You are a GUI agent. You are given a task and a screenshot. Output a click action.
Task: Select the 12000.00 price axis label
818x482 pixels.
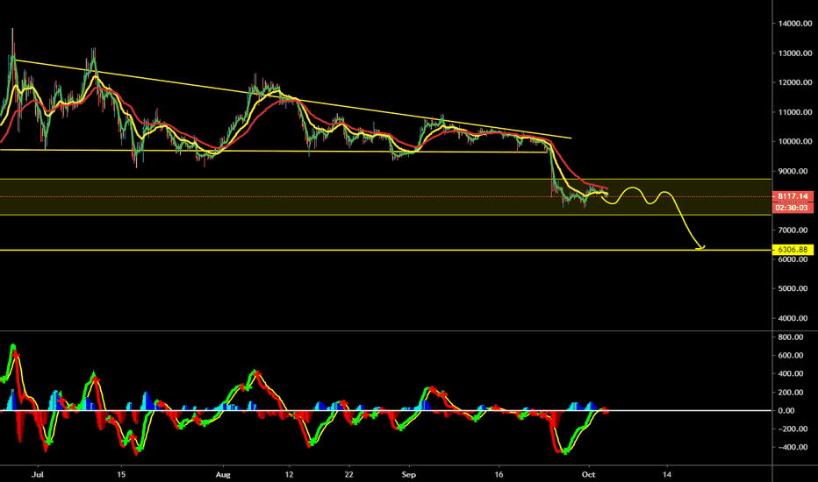coord(795,82)
